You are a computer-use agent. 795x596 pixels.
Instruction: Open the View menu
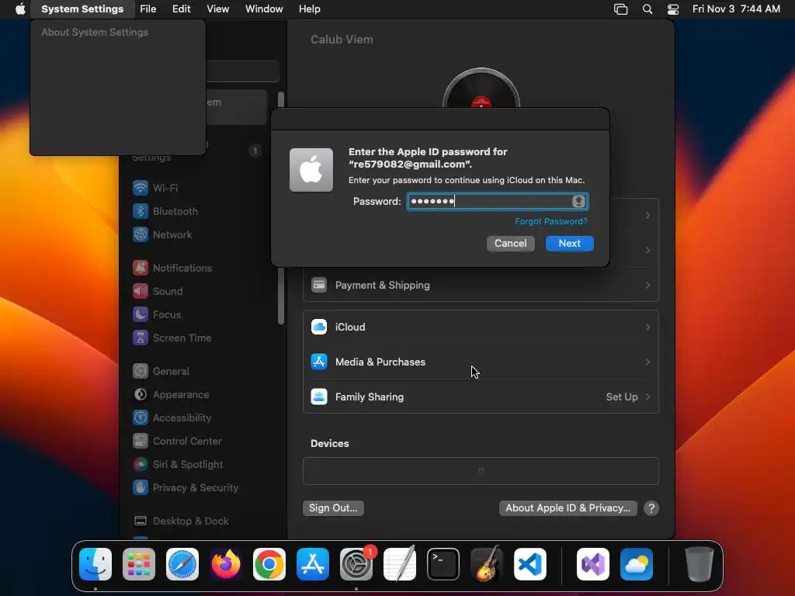click(x=217, y=9)
